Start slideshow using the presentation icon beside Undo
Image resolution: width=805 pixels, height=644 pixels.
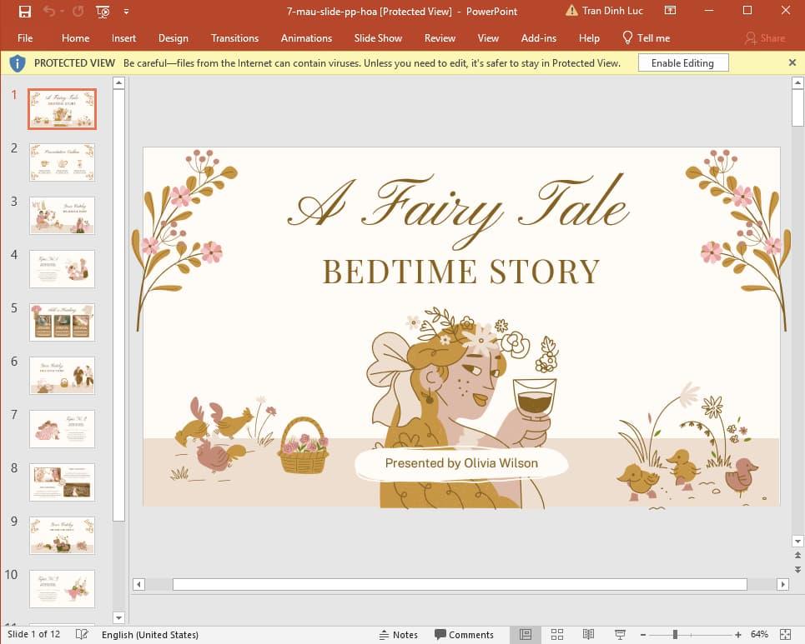pyautogui.click(x=102, y=12)
